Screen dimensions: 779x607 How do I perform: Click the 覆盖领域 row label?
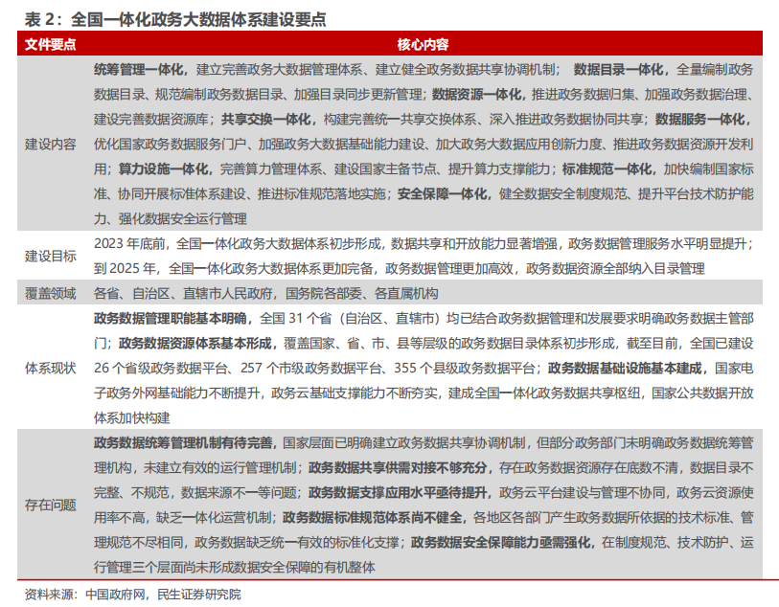point(50,293)
